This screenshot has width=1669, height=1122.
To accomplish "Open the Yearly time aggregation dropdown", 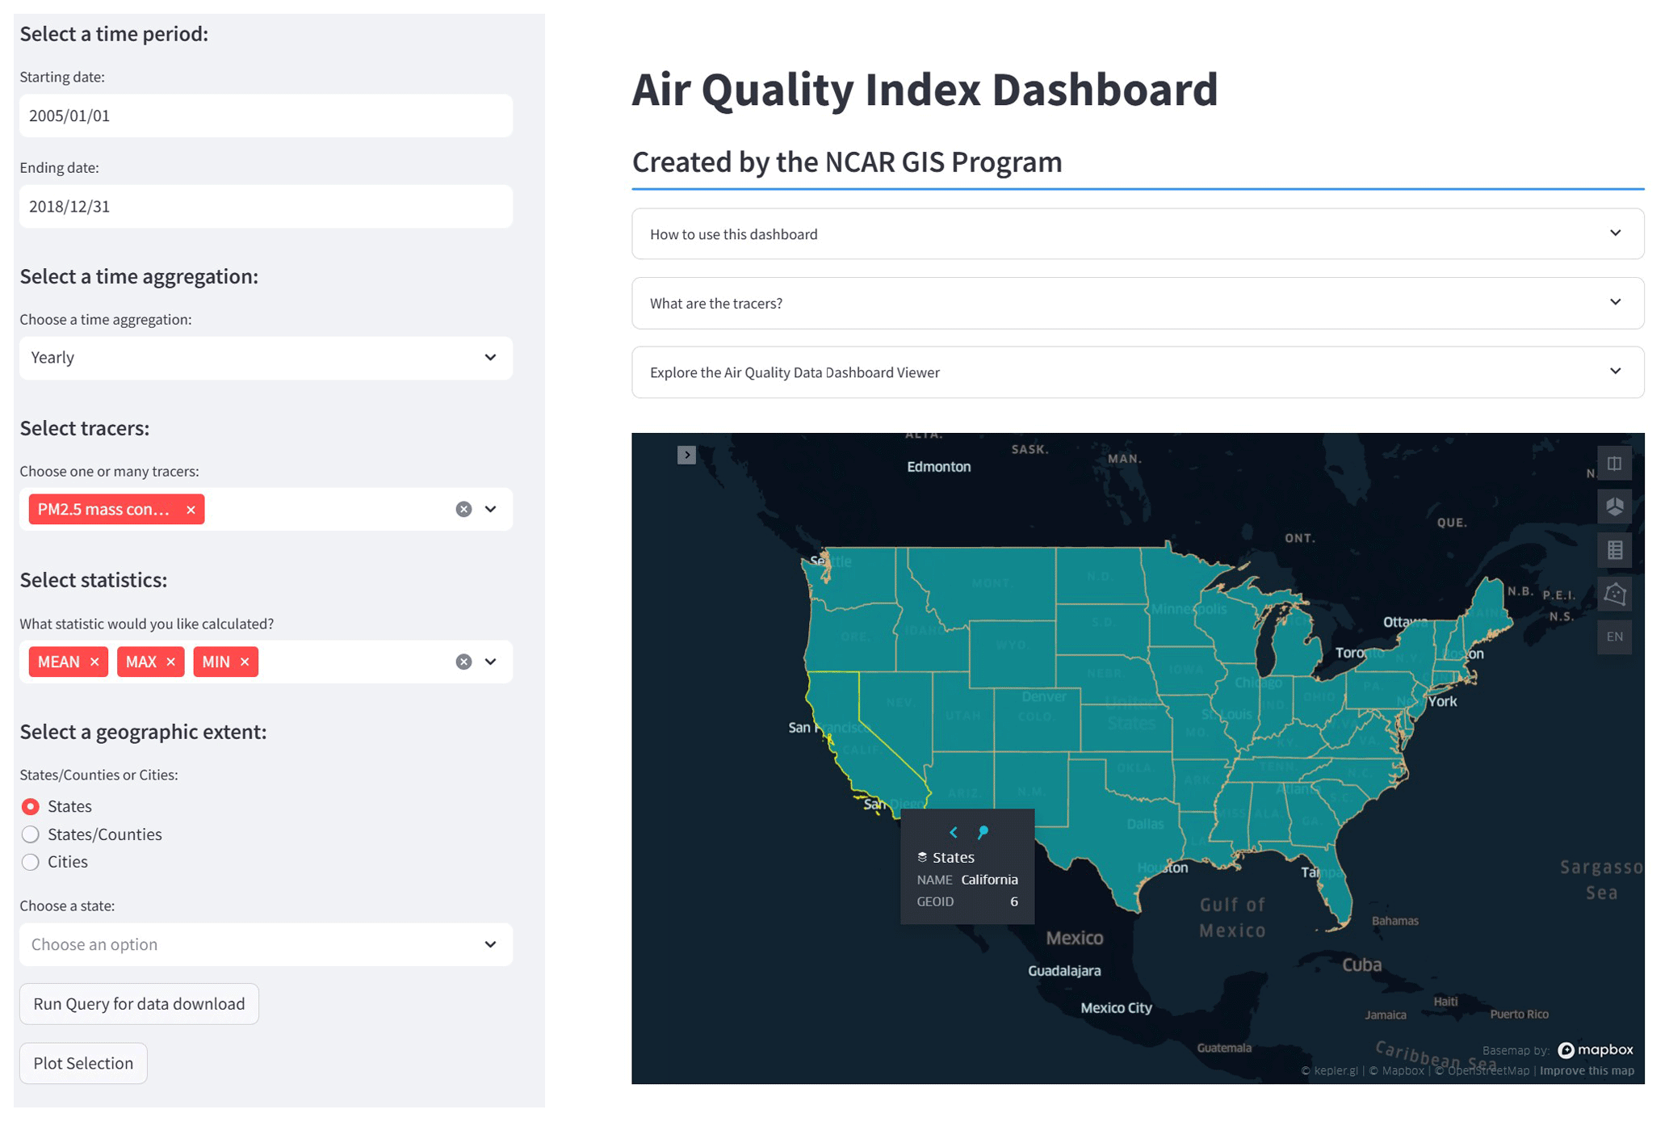I will (x=266, y=358).
